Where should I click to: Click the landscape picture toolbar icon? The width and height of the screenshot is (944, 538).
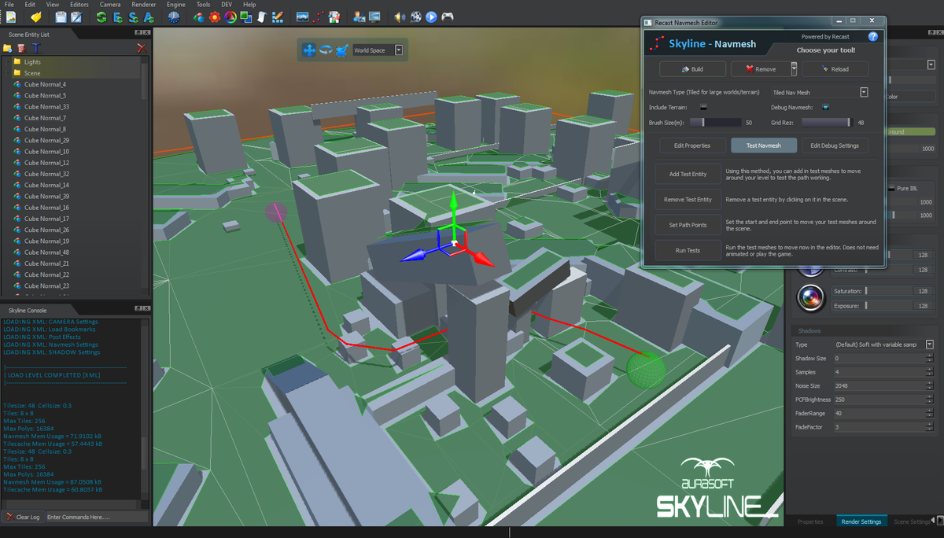pos(302,17)
